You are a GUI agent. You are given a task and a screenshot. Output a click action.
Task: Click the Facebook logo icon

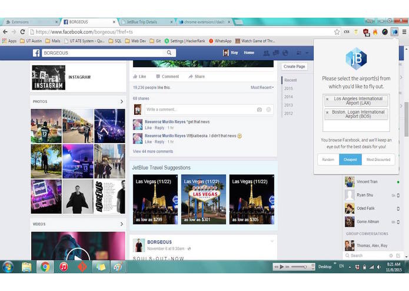(x=36, y=53)
